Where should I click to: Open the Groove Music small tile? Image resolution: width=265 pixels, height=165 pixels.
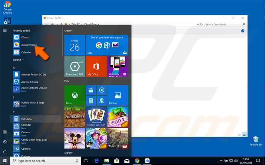pyautogui.click(x=102, y=90)
